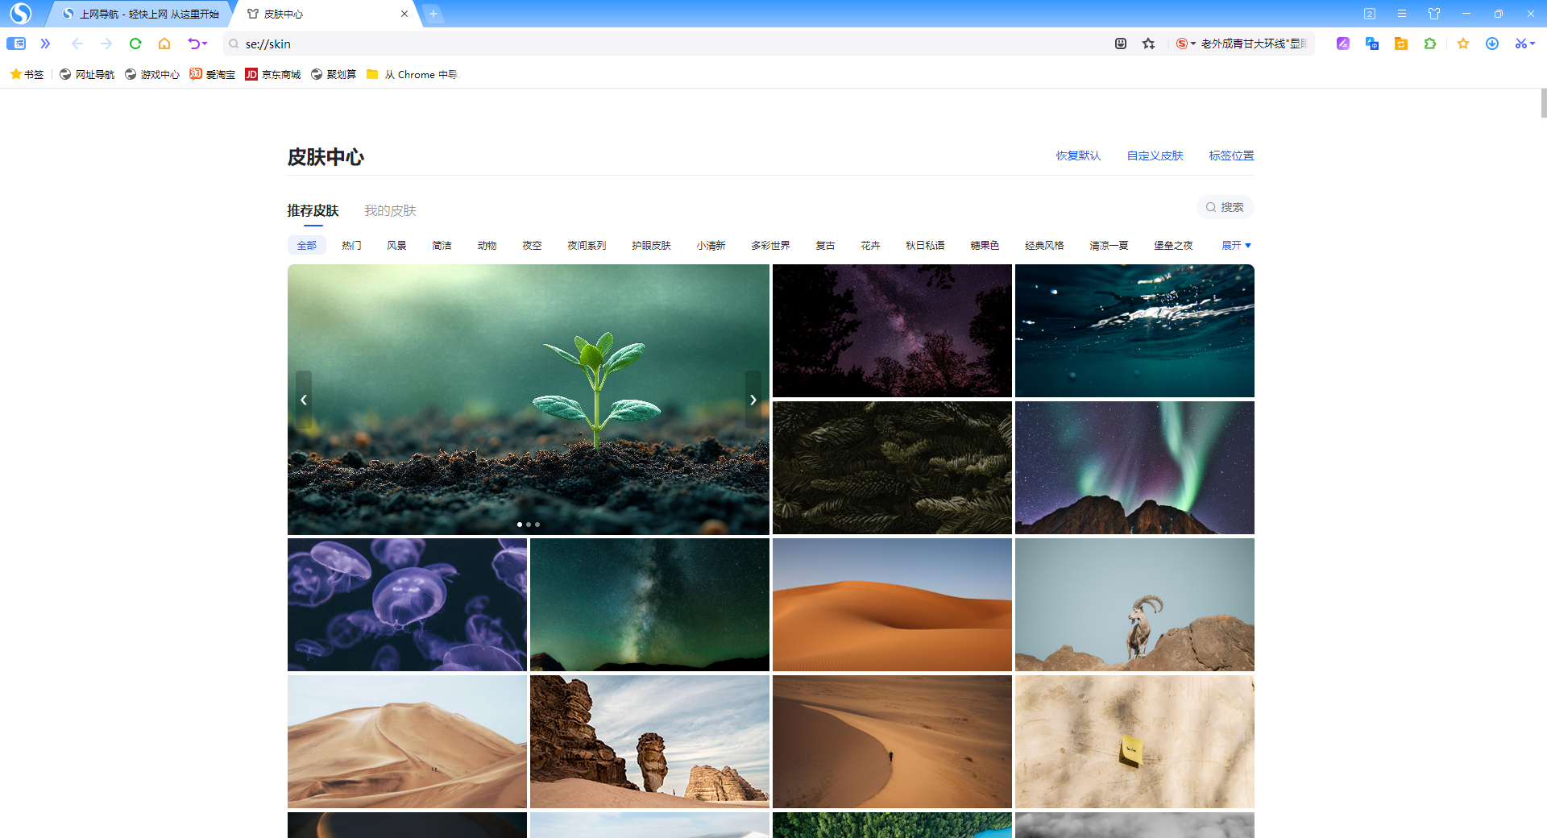Add the page to favorites with the star-plus icon
1547x838 pixels.
[1148, 44]
